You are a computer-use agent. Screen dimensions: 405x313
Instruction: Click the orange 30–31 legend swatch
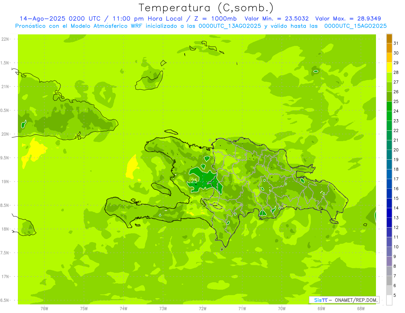[x=389, y=48]
